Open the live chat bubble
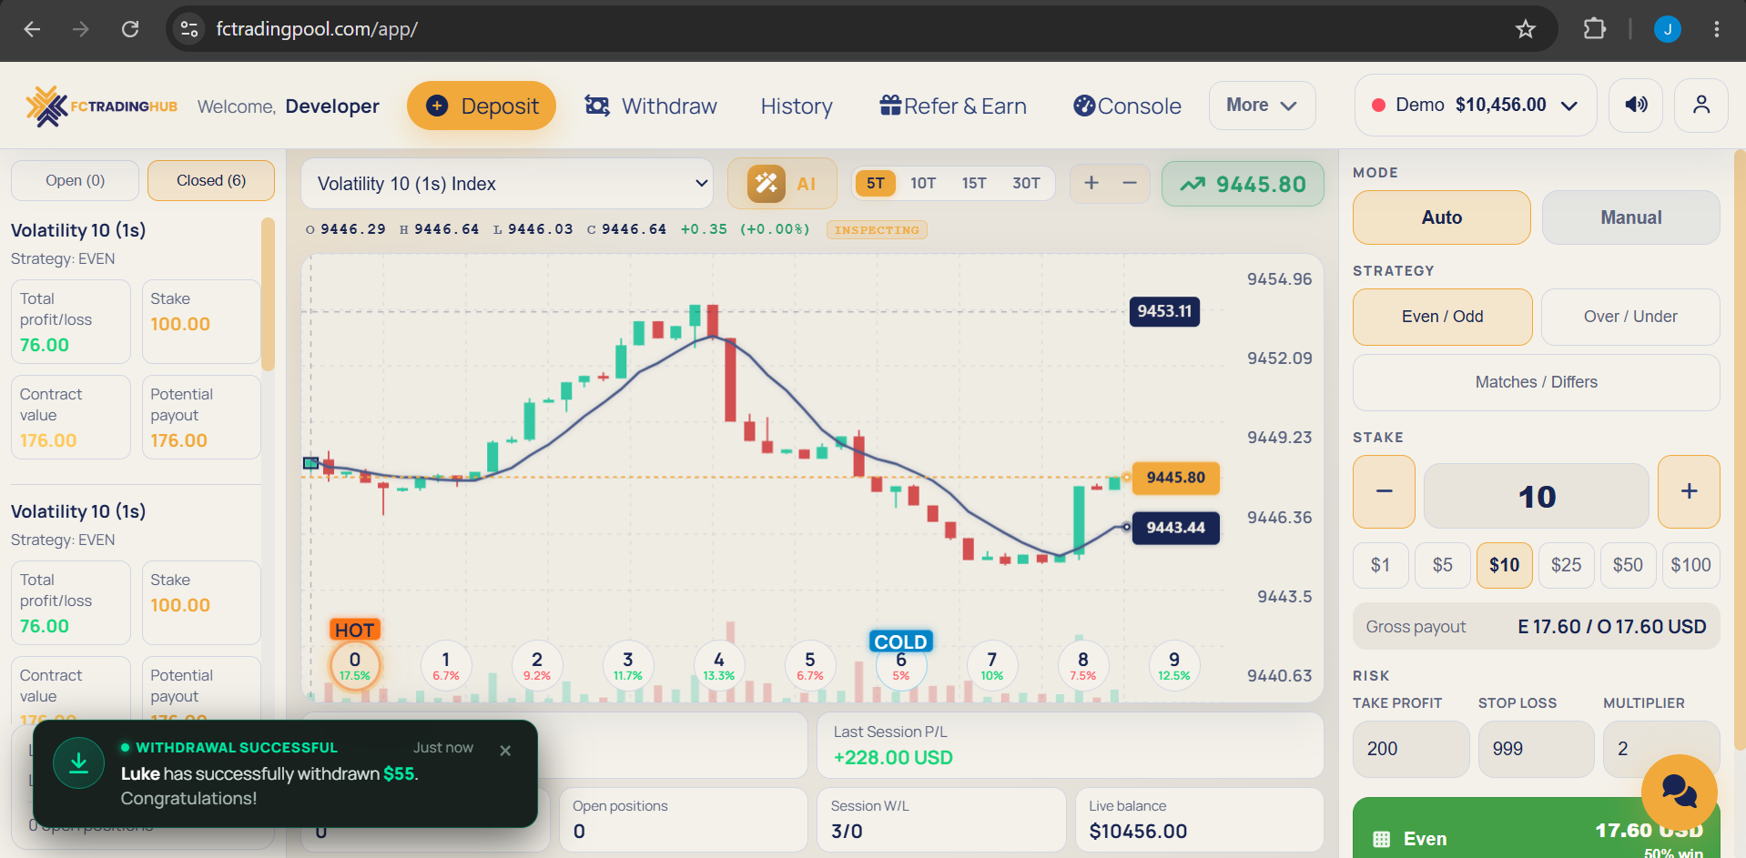The width and height of the screenshot is (1746, 858). [1680, 792]
